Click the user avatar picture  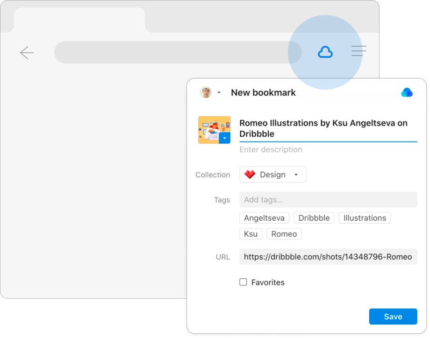click(x=206, y=92)
